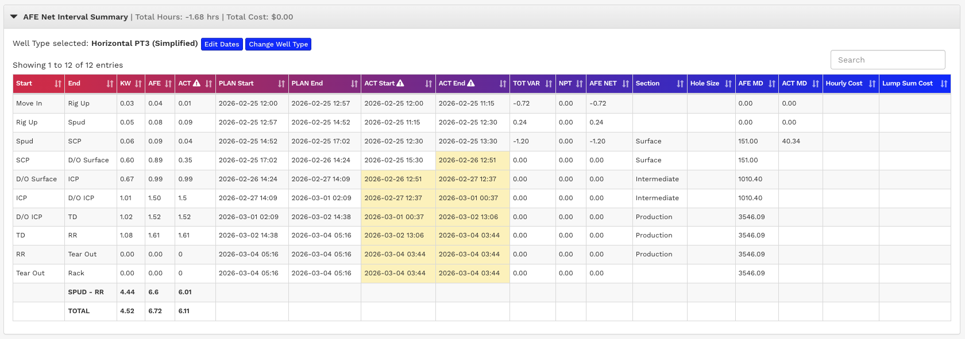Sort by the Section column icon
The height and width of the screenshot is (339, 965).
click(x=680, y=84)
